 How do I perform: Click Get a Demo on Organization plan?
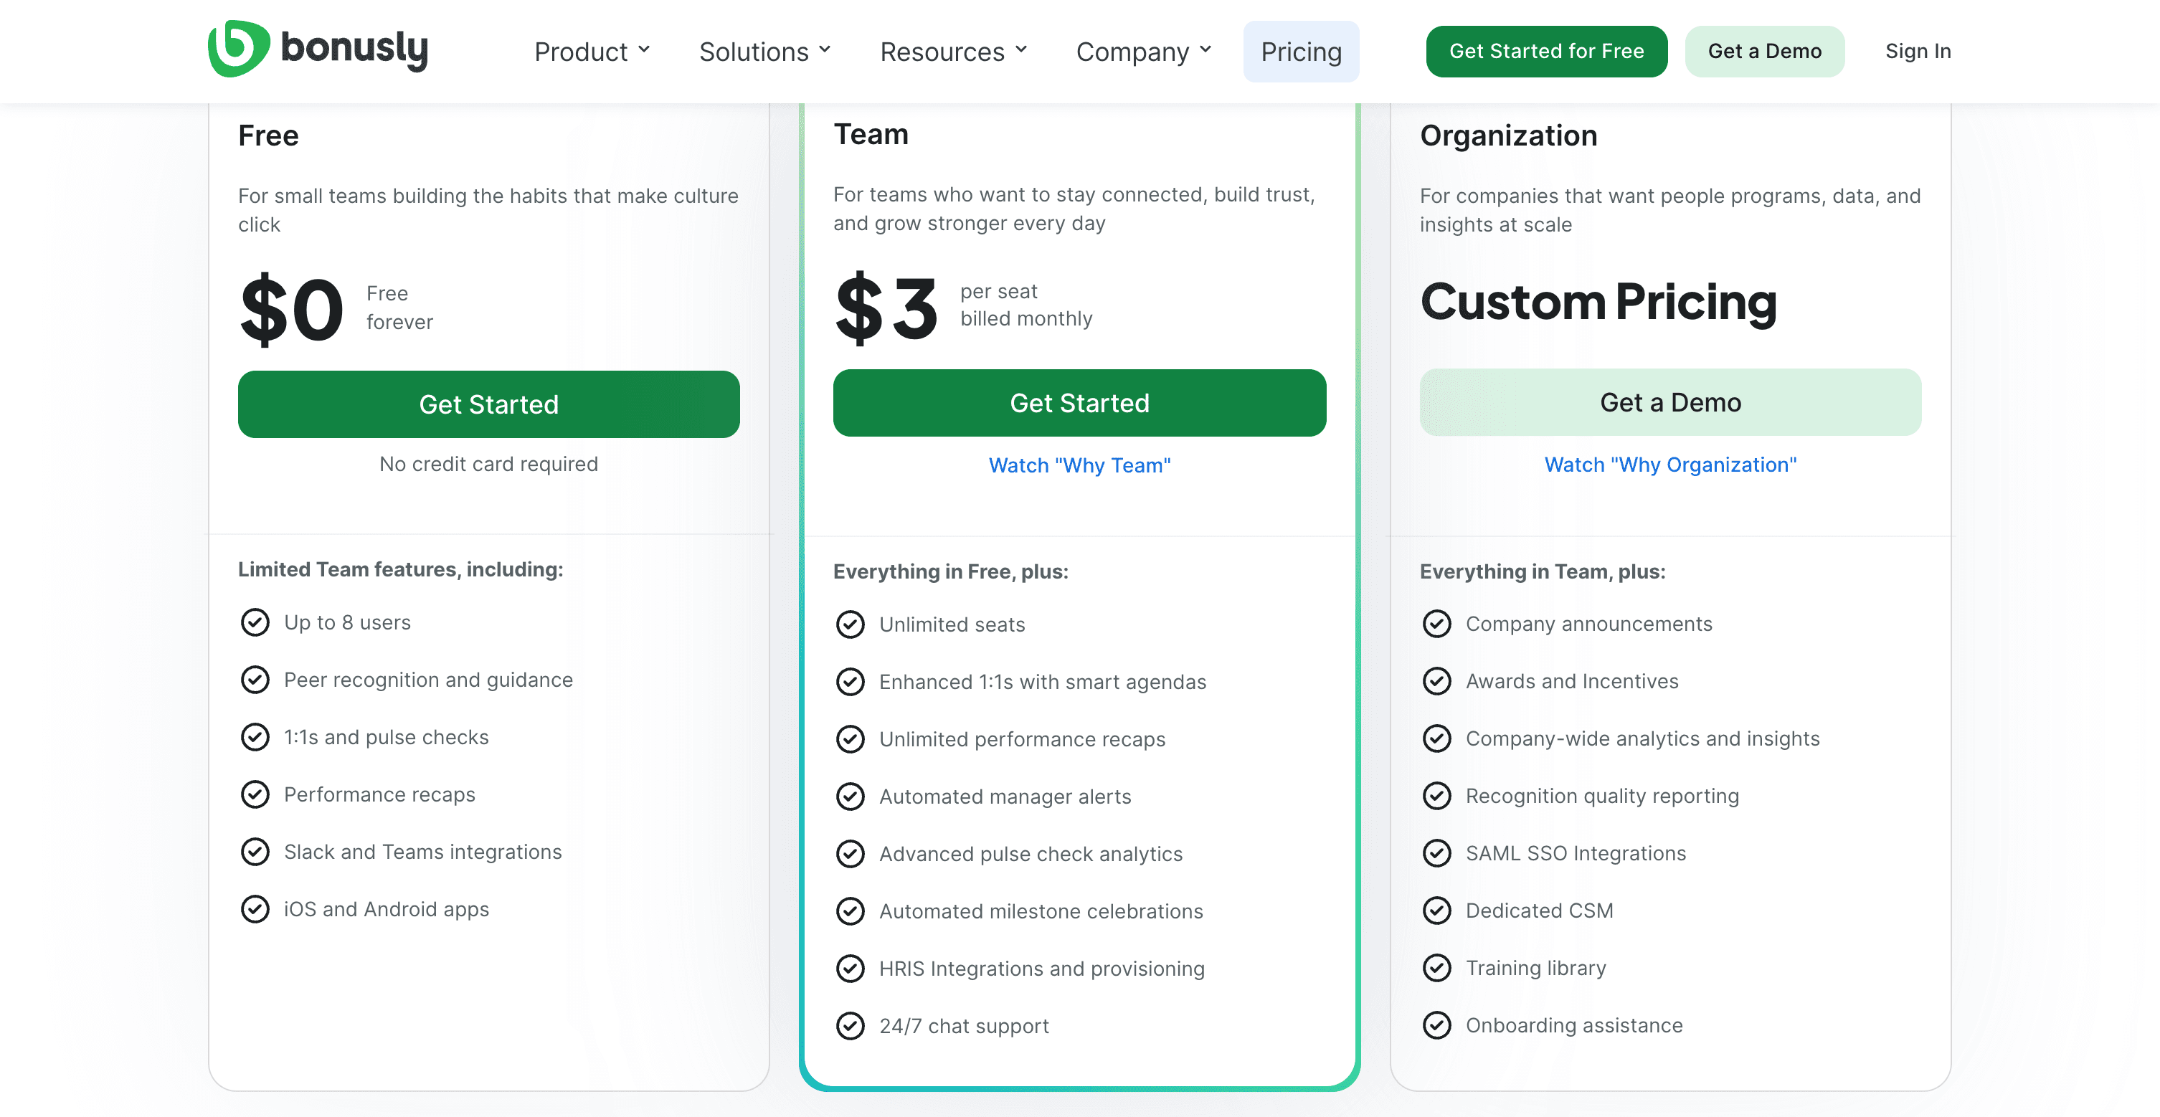(x=1669, y=402)
